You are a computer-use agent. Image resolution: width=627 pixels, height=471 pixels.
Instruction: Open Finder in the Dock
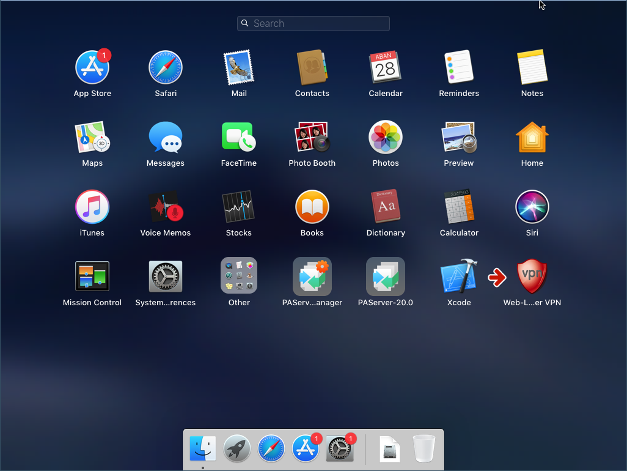point(203,448)
